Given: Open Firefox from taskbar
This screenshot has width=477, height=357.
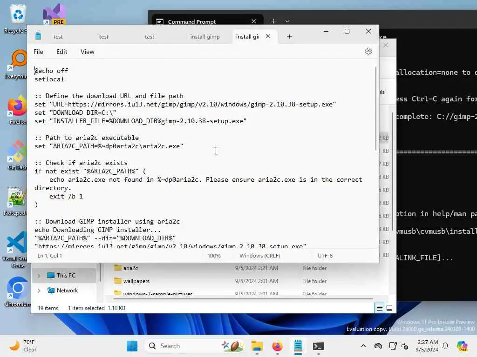Looking at the screenshot, I should (x=277, y=346).
